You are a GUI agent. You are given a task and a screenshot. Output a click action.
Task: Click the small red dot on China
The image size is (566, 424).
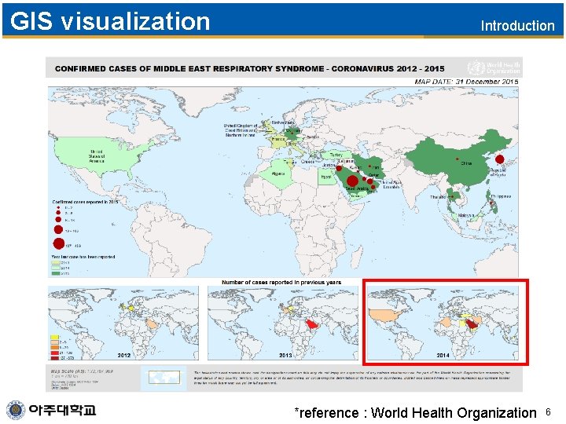458,159
